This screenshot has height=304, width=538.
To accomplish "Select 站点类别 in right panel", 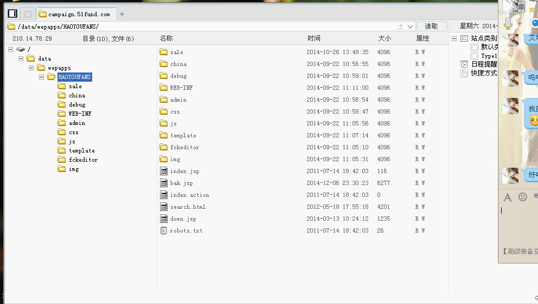I will coord(484,38).
